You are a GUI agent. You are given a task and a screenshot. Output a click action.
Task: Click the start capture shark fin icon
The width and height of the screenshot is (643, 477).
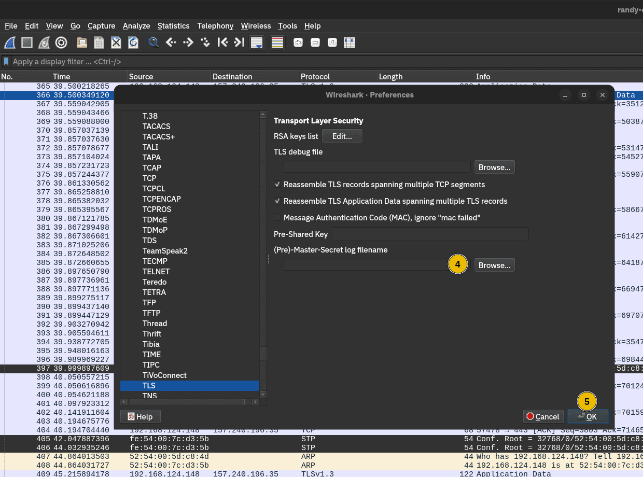[10, 43]
